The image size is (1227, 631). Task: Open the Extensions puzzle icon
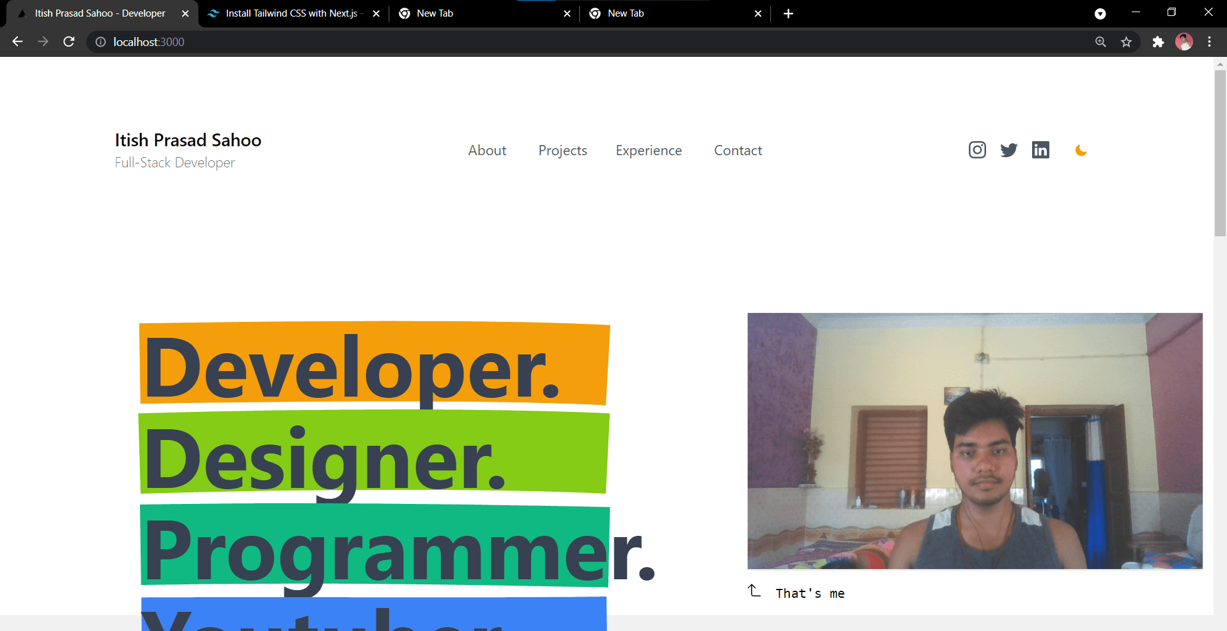pyautogui.click(x=1158, y=42)
